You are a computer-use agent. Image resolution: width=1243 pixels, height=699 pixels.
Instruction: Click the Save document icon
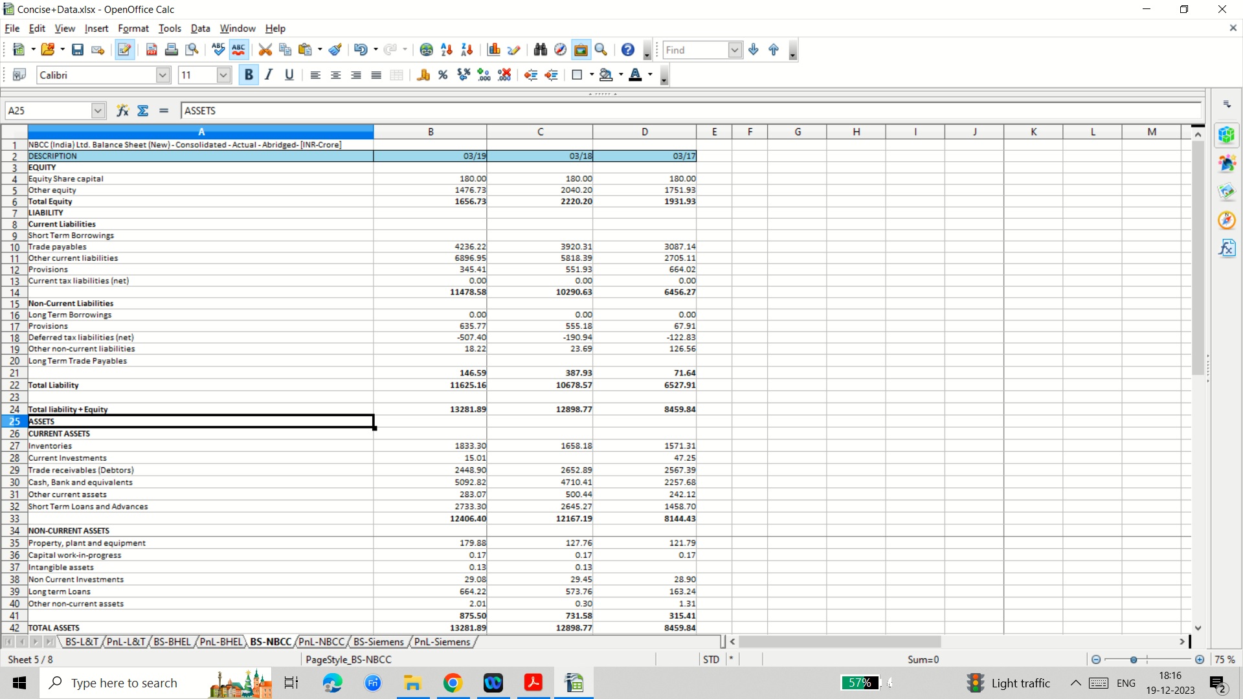pyautogui.click(x=78, y=50)
